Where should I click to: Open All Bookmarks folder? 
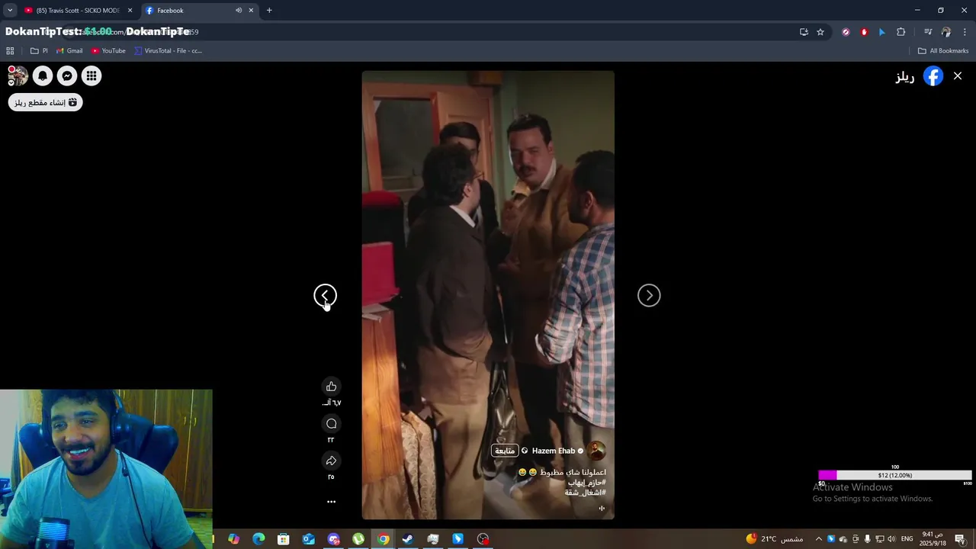(943, 51)
